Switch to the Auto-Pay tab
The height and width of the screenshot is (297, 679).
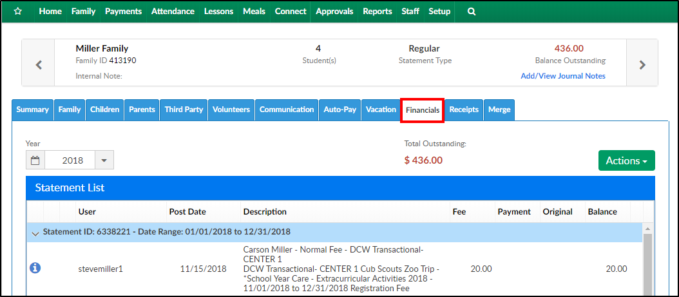pos(340,110)
